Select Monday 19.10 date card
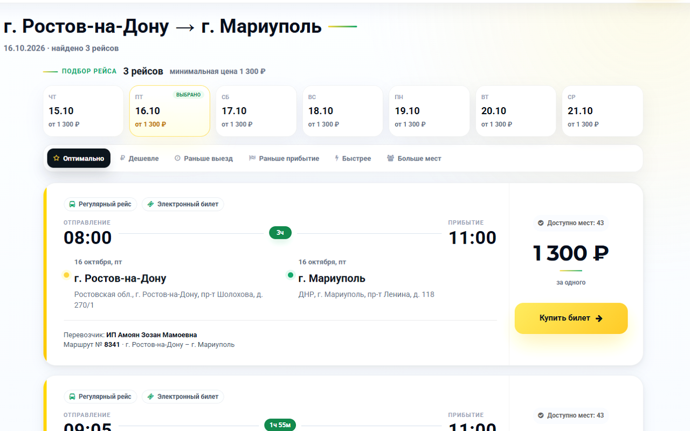The image size is (690, 431). [x=430, y=111]
